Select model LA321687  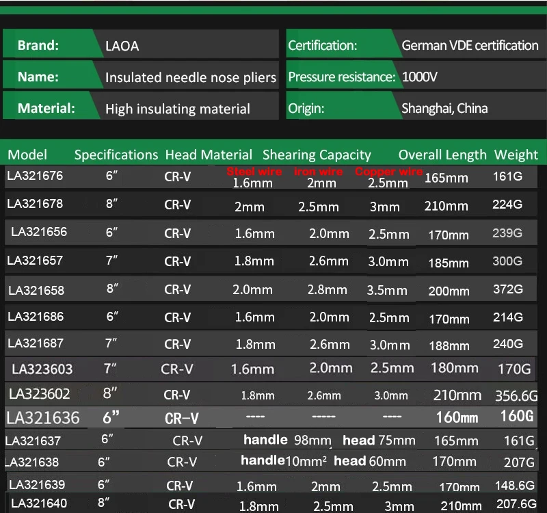36,343
